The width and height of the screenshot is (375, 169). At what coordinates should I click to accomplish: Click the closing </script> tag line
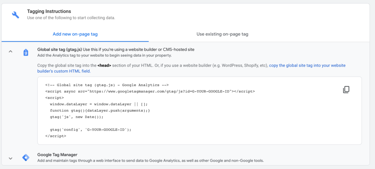(x=56, y=136)
